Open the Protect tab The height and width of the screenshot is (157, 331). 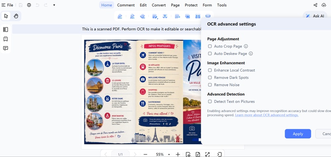(x=191, y=5)
